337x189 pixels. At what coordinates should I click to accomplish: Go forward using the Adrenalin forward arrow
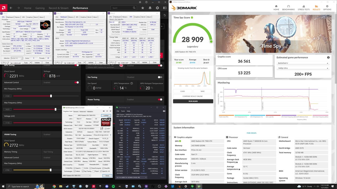(18, 8)
